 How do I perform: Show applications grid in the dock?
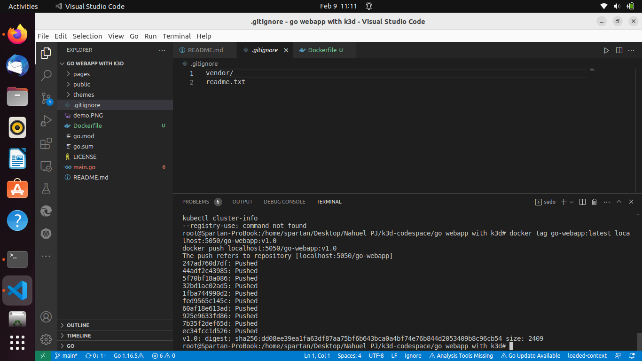pyautogui.click(x=17, y=343)
